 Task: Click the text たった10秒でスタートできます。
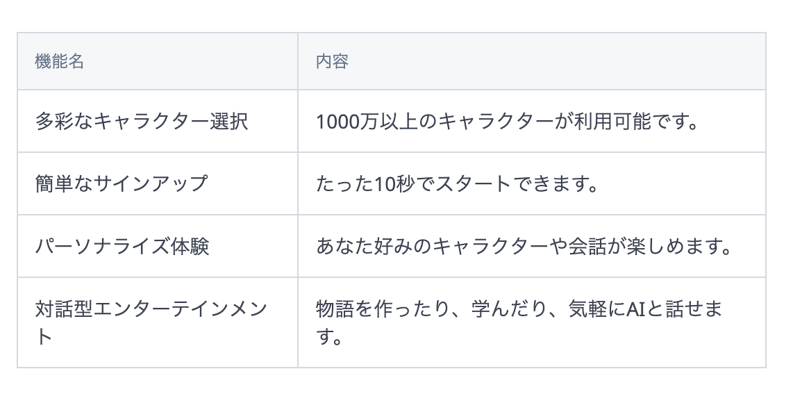tap(457, 183)
